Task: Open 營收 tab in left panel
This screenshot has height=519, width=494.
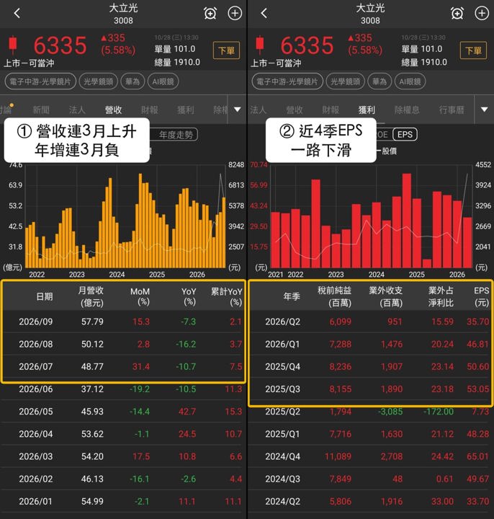Action: [113, 110]
